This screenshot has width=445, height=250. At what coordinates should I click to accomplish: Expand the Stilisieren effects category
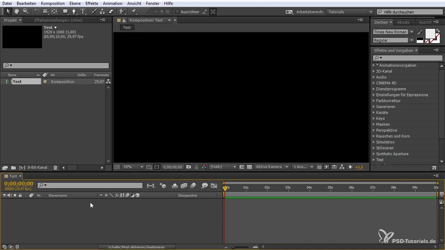374,148
